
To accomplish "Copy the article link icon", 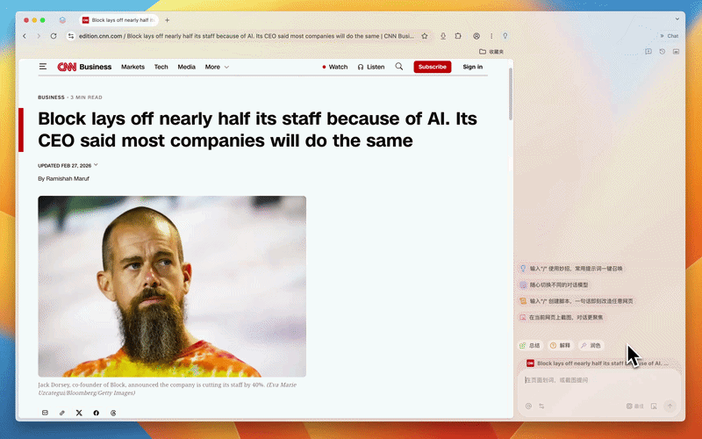I will (x=62, y=413).
